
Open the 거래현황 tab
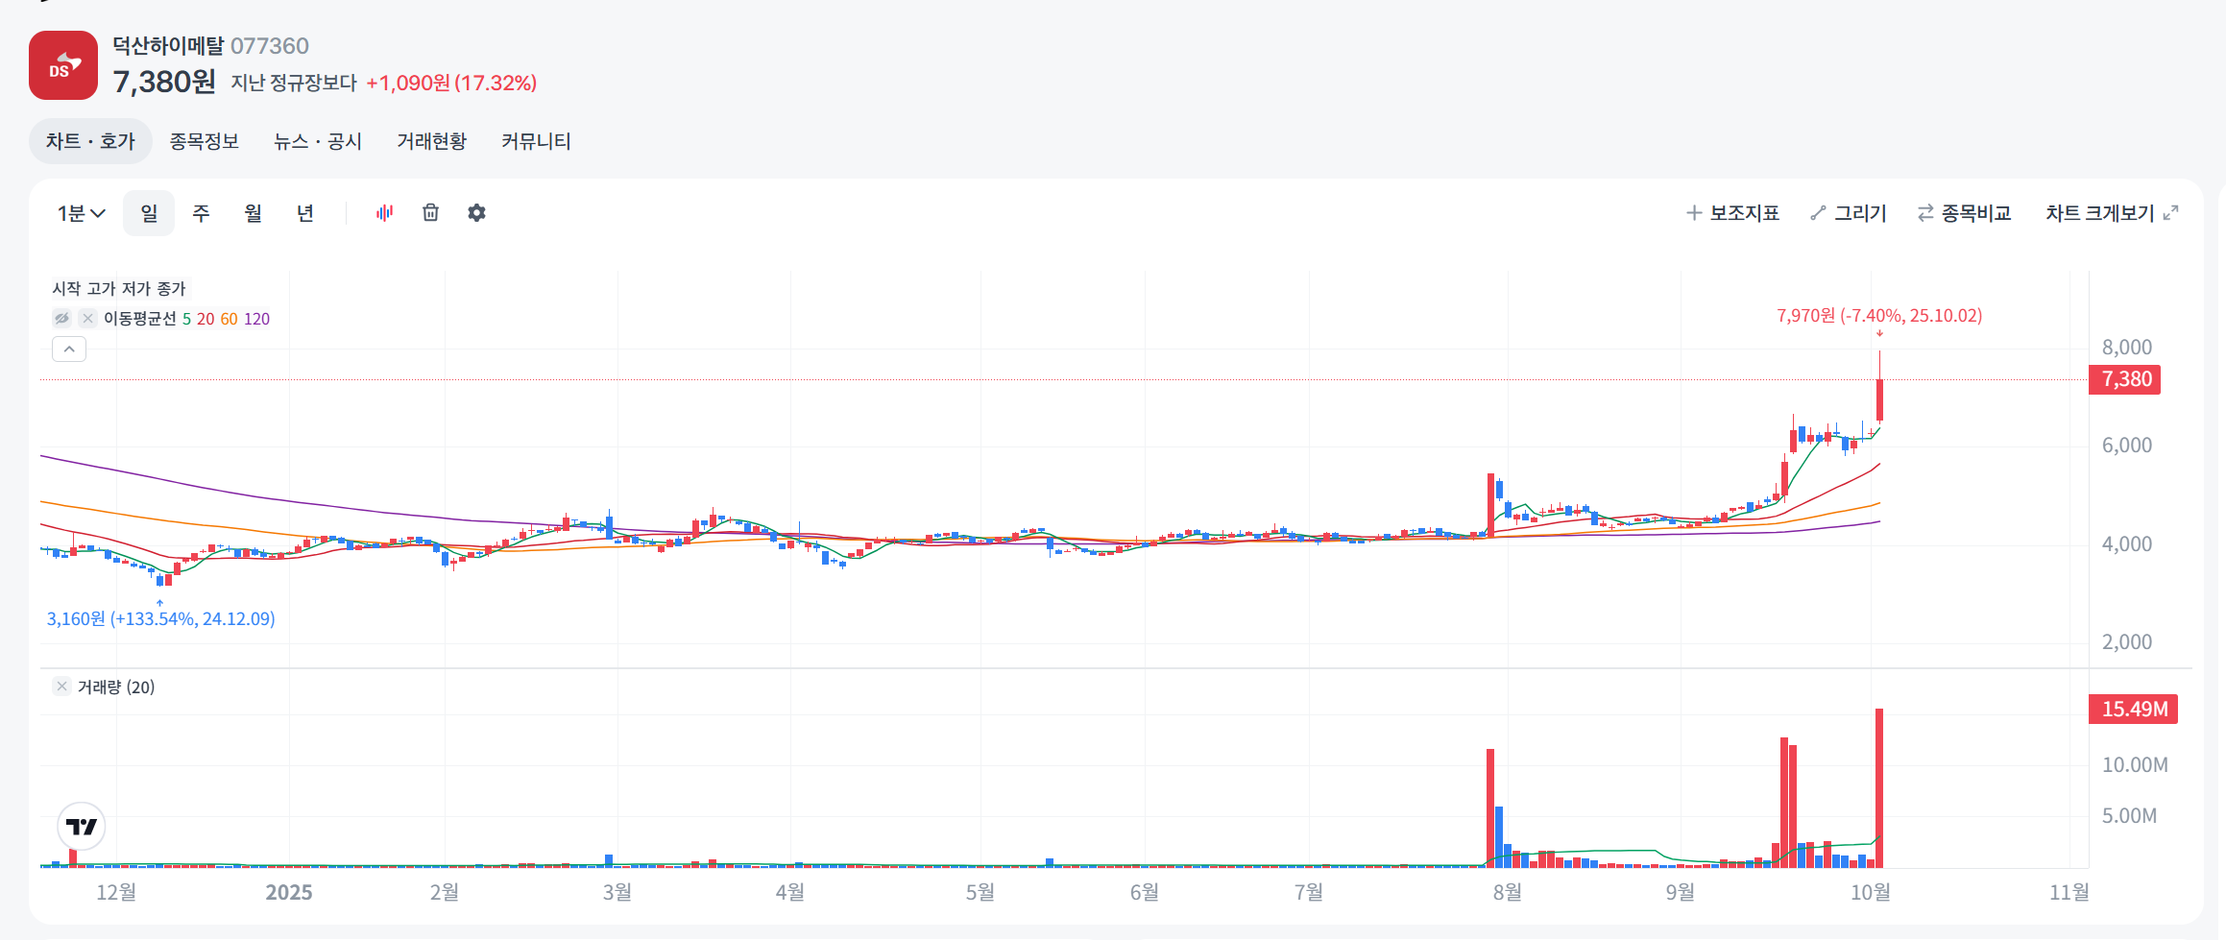(432, 141)
